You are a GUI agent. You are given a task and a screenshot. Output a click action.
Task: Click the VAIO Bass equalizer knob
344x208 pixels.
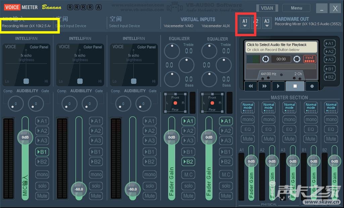[x=172, y=79]
